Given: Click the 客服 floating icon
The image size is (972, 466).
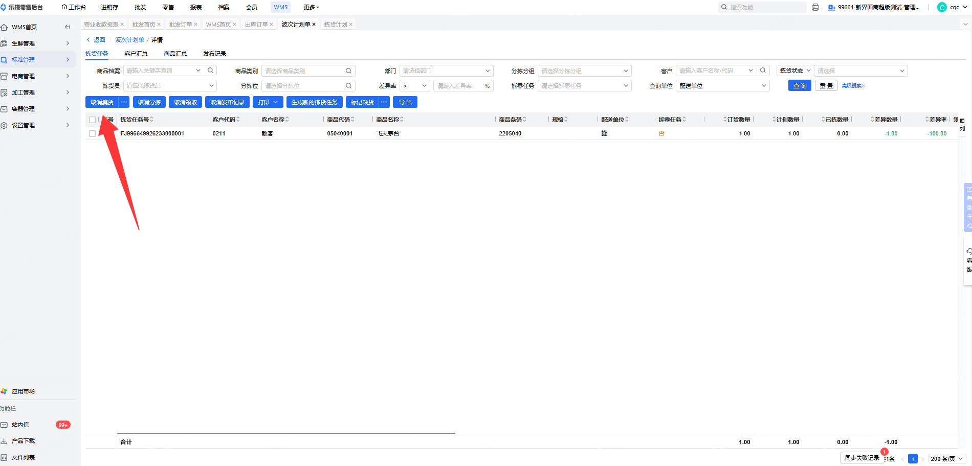Looking at the screenshot, I should click(x=969, y=261).
